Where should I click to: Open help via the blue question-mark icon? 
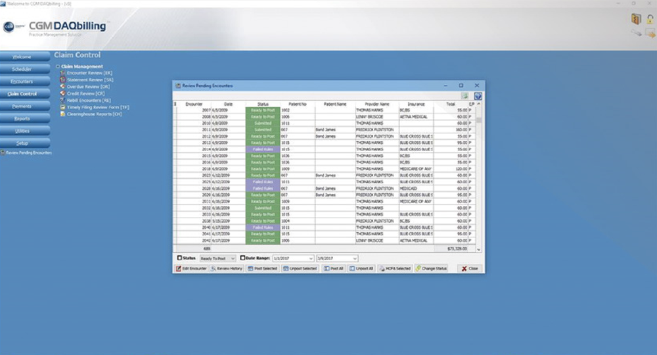point(478,96)
